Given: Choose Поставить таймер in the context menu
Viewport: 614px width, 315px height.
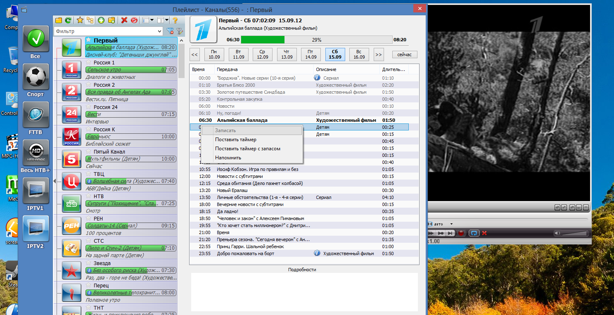Looking at the screenshot, I should pos(252,140).
